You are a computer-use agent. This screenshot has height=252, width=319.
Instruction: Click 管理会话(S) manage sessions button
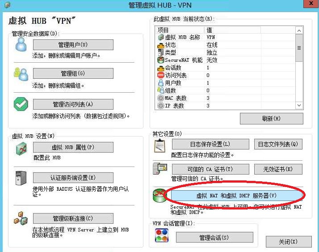point(214,237)
